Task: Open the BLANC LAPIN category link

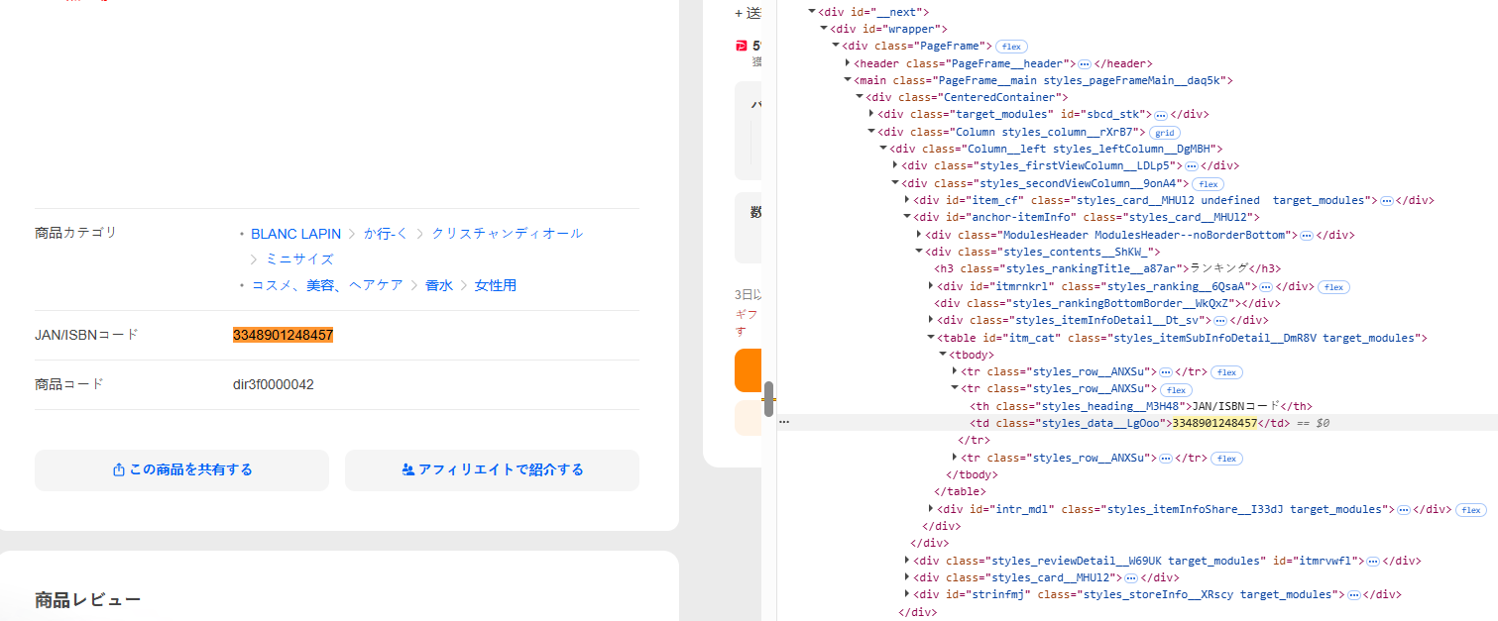Action: tap(293, 234)
